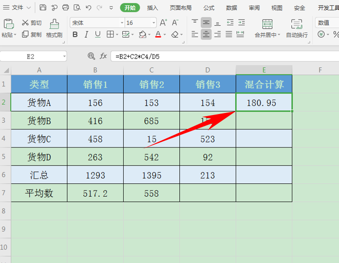Open Print Preview icon
Screen dimensions: 339x263
[77, 8]
